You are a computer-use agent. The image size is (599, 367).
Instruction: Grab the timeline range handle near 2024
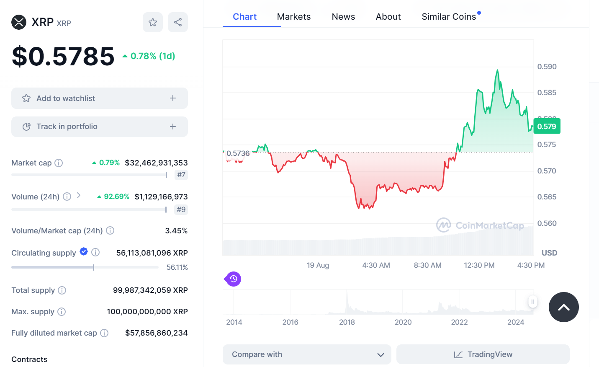tap(532, 302)
